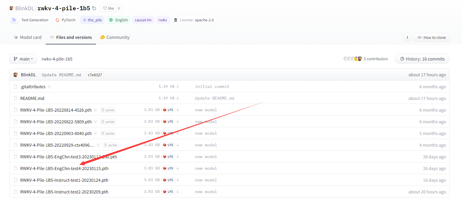The height and width of the screenshot is (215, 462).
Task: Show pickle badge for 20220903-8040 file
Action: [108, 133]
